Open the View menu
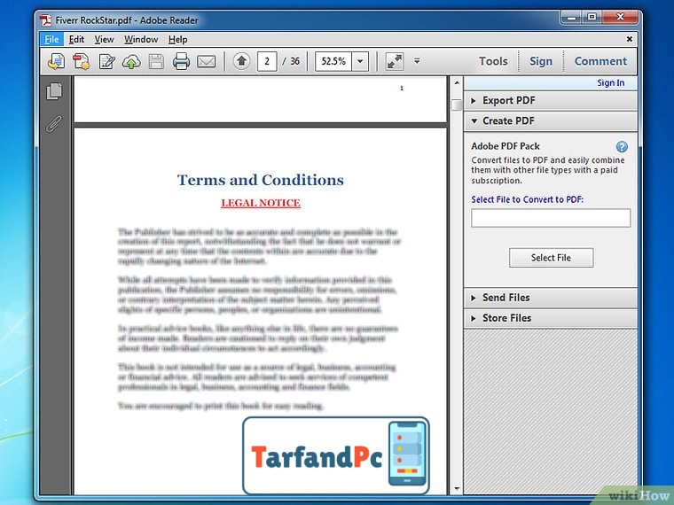The width and height of the screenshot is (674, 505). (x=104, y=40)
